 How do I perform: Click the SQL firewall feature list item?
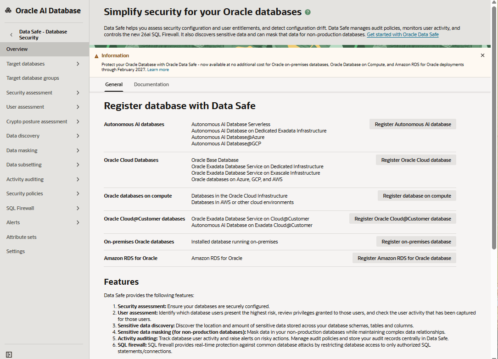[x=274, y=348]
